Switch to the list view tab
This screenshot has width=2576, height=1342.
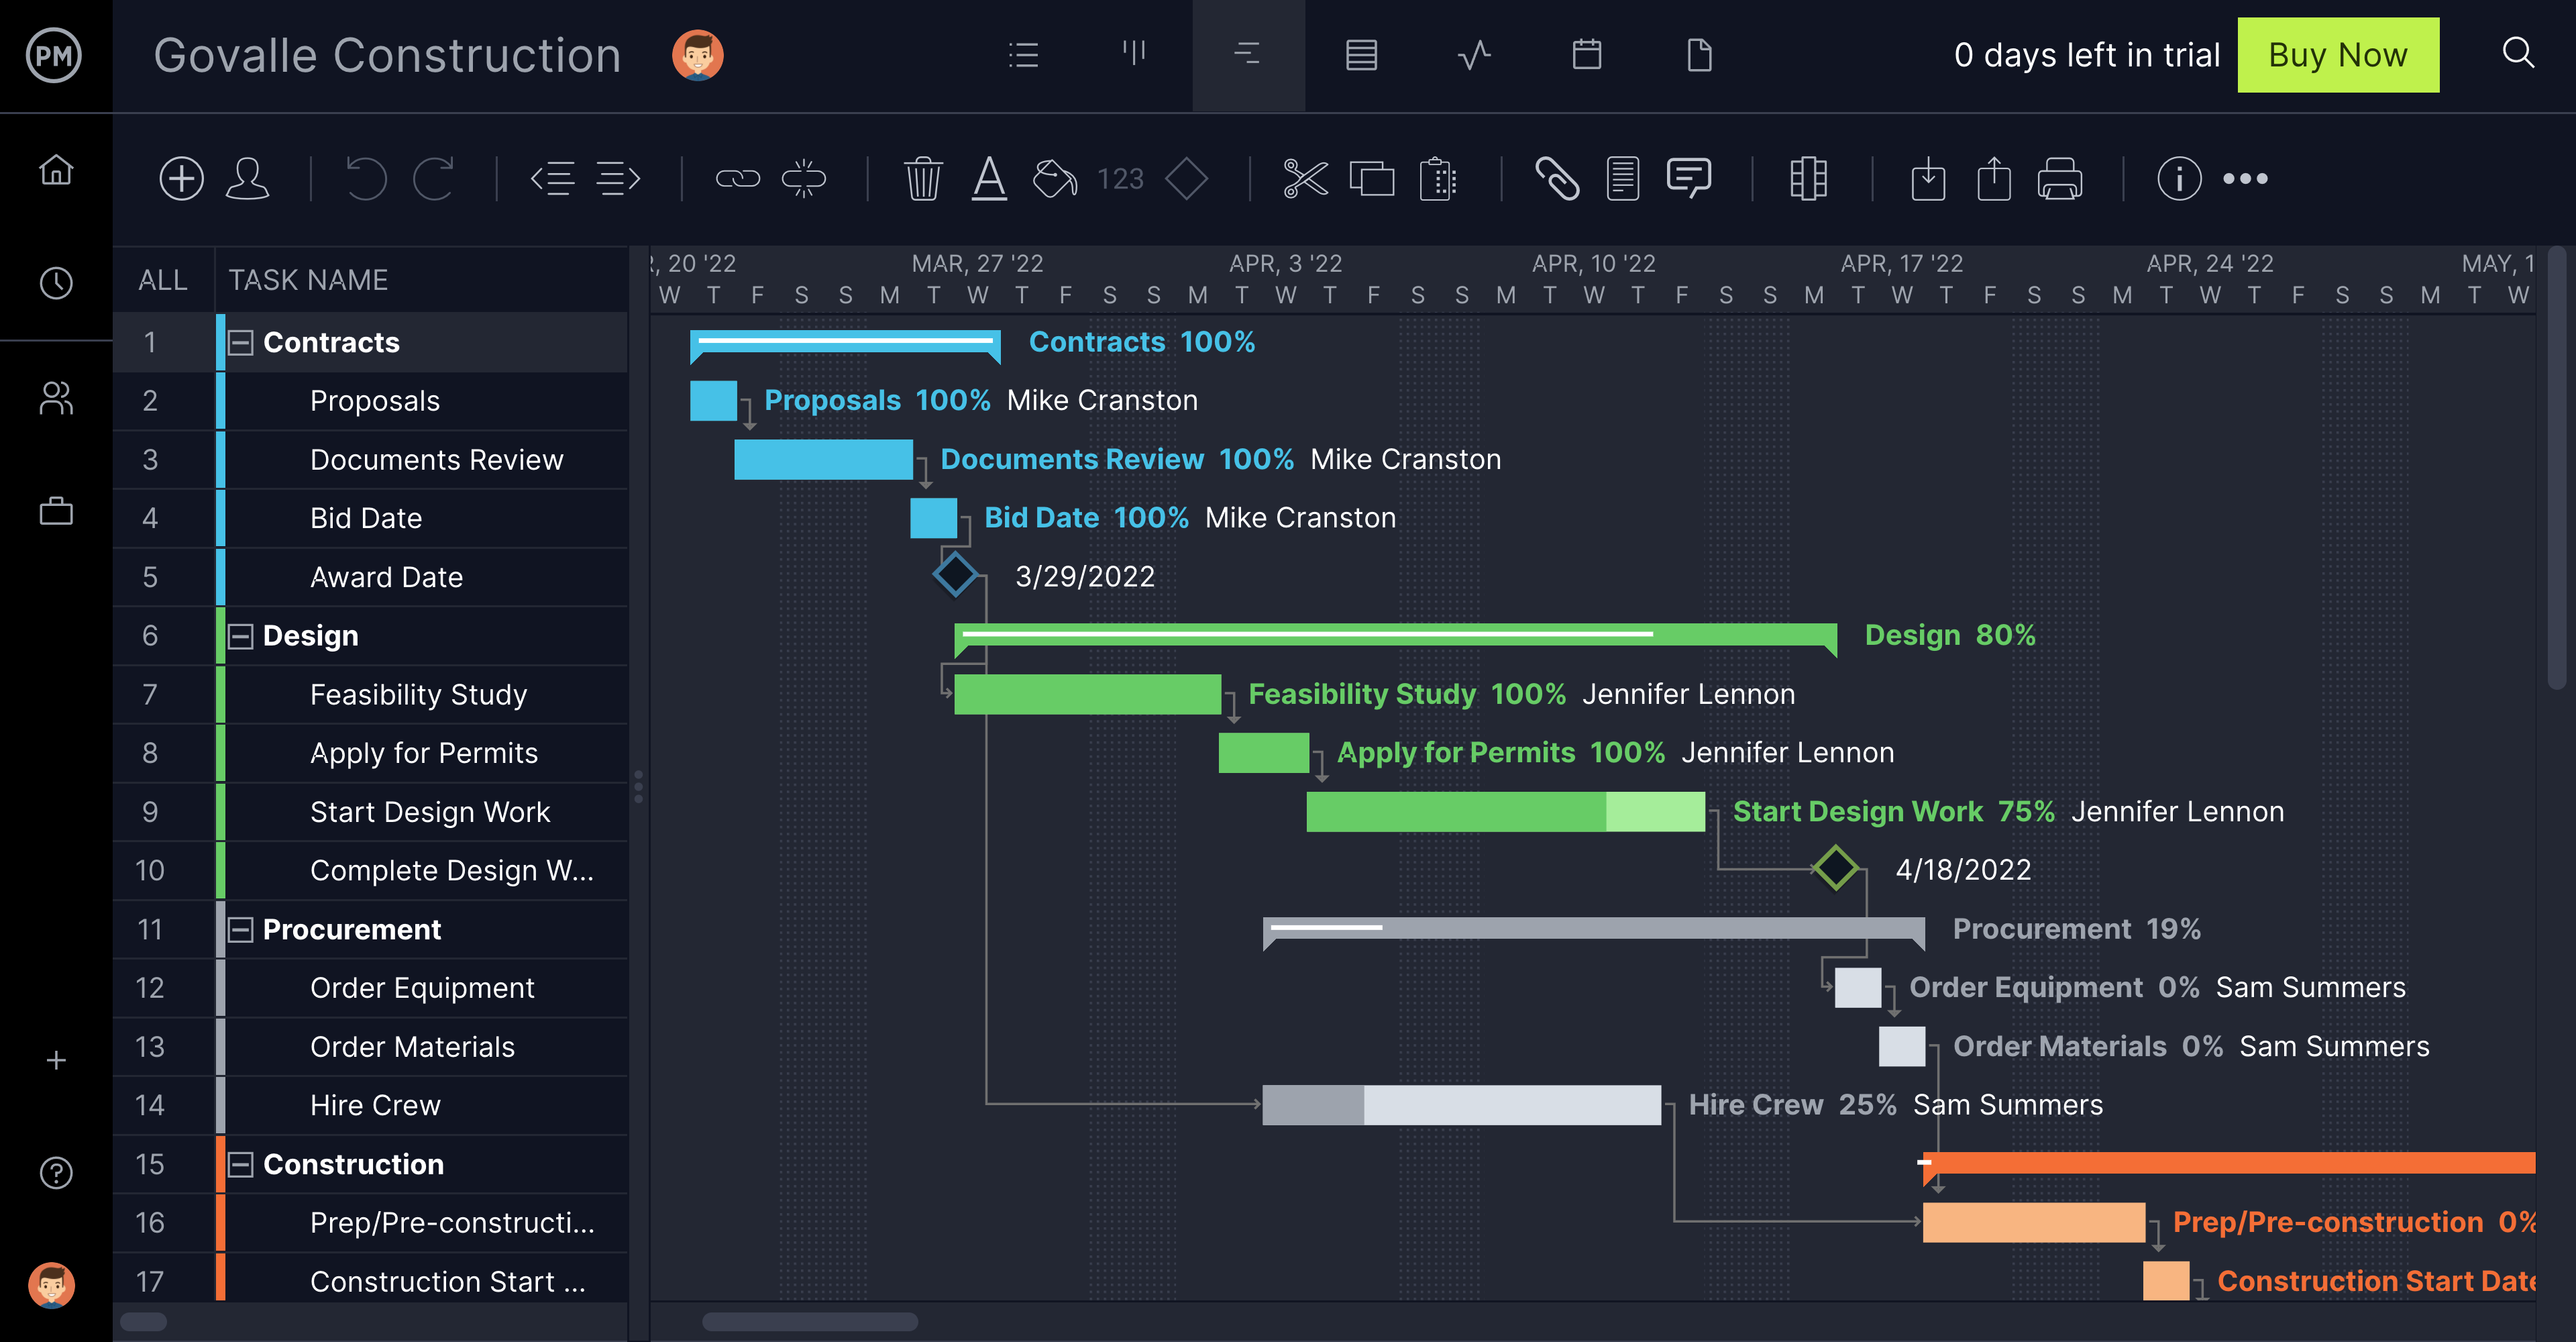click(x=1023, y=55)
